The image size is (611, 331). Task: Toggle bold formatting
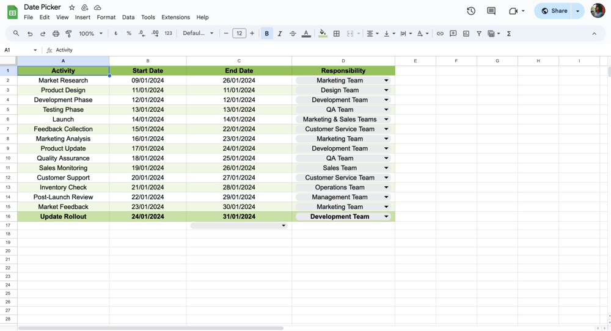coord(267,34)
